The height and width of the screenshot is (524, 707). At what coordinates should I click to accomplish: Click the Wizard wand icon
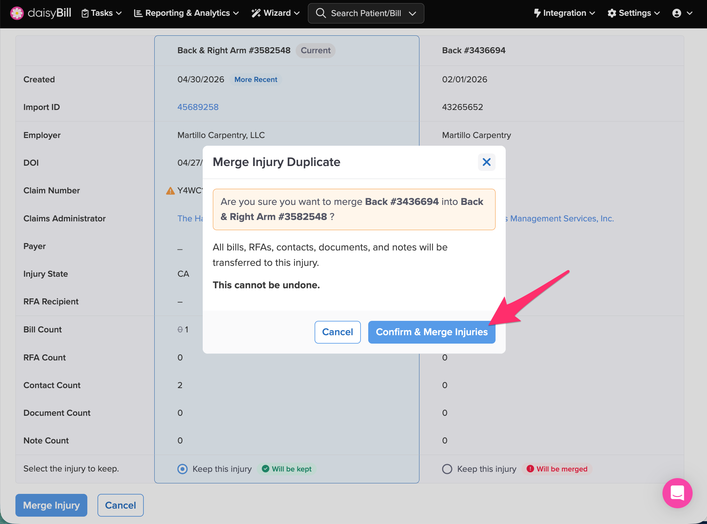click(x=256, y=13)
